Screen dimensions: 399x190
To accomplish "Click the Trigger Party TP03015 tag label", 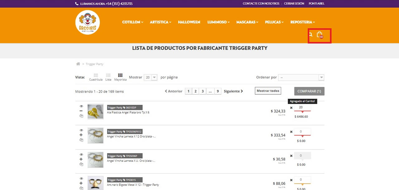I will [x=125, y=180].
